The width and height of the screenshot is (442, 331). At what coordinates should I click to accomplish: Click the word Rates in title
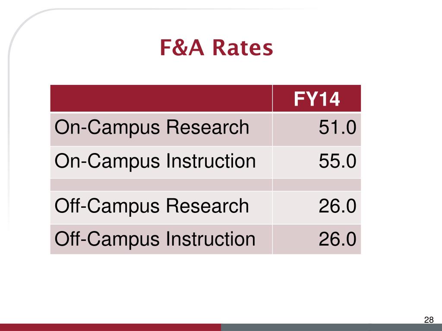(243, 47)
